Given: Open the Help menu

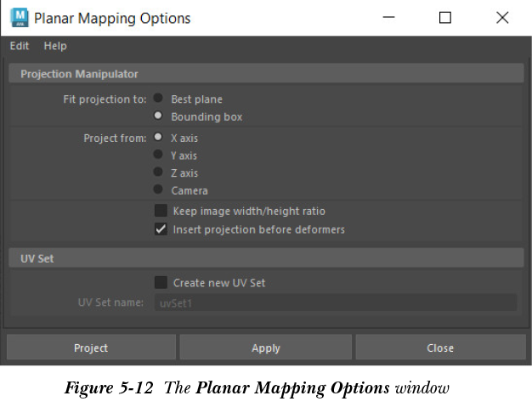Looking at the screenshot, I should [55, 46].
